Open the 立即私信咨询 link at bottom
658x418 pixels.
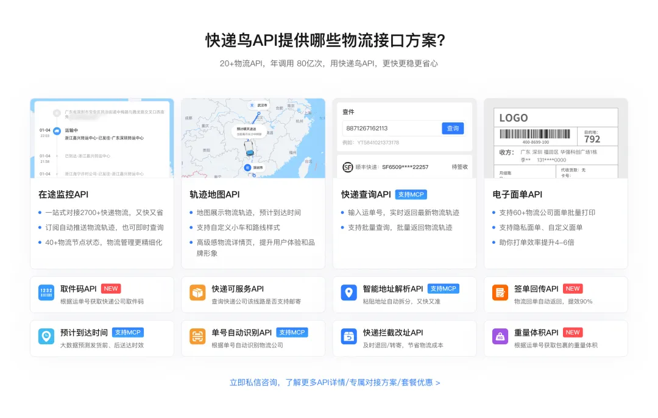334,383
